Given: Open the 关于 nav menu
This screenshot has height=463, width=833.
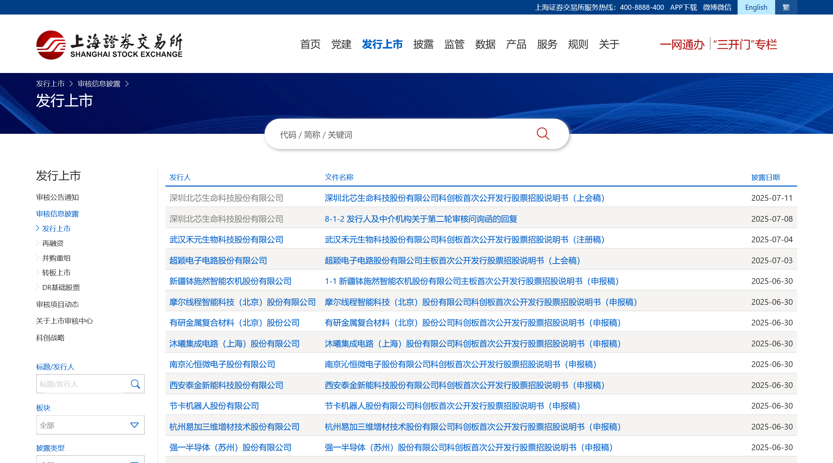Looking at the screenshot, I should 609,44.
